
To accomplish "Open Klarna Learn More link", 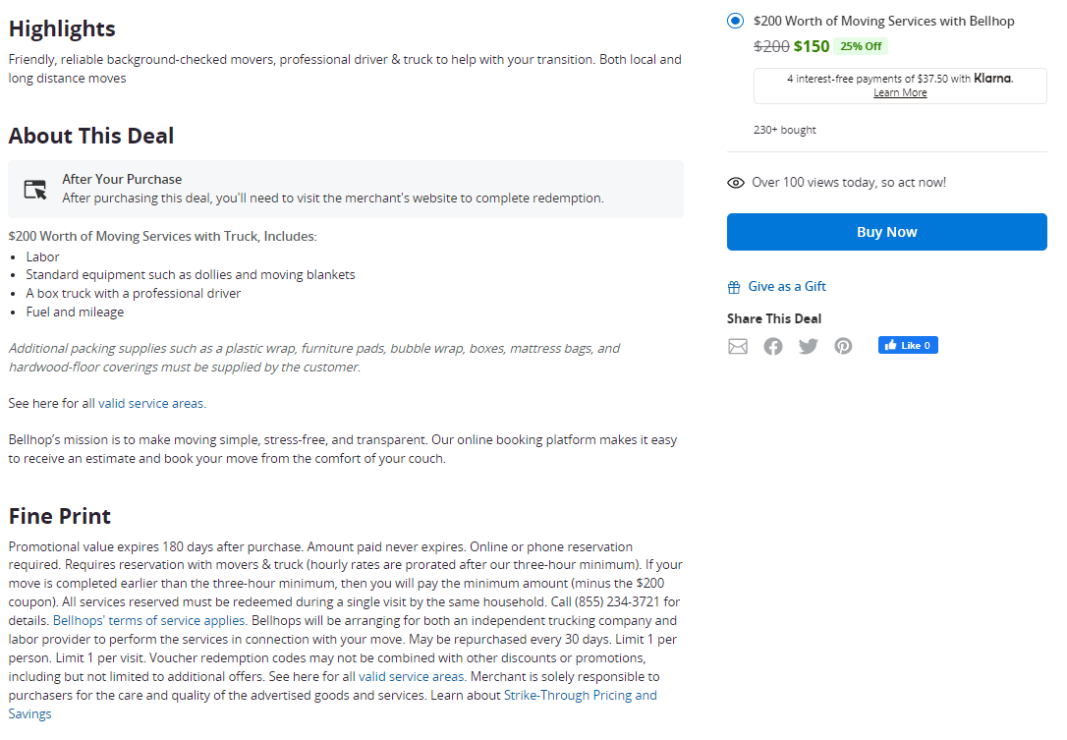I will point(900,92).
